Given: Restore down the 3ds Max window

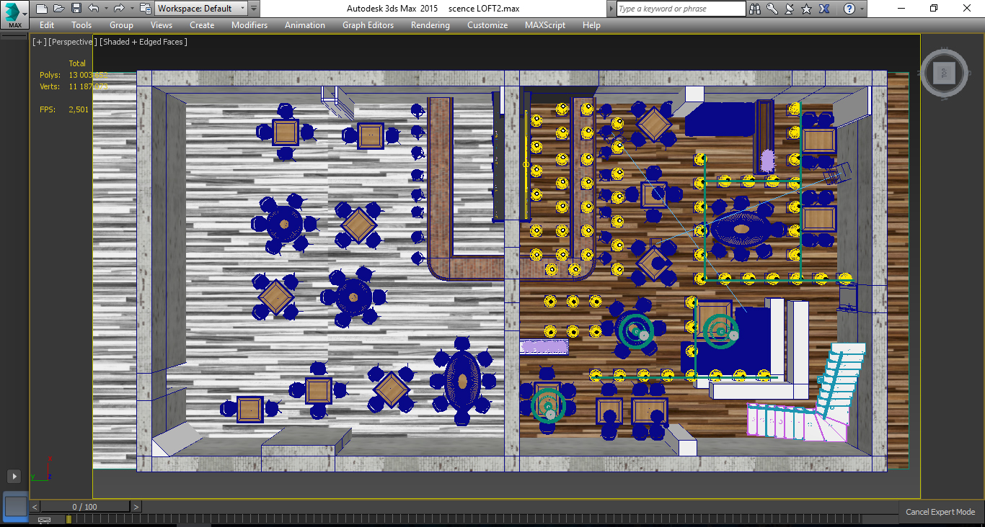Looking at the screenshot, I should 934,9.
